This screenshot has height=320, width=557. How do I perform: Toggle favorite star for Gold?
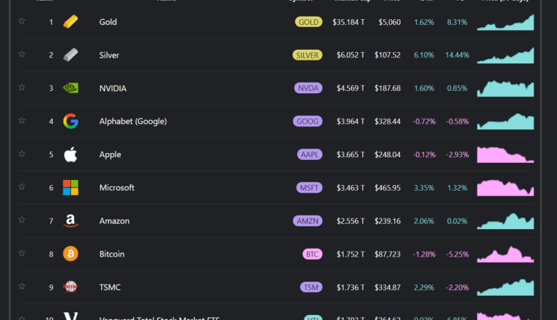[22, 21]
